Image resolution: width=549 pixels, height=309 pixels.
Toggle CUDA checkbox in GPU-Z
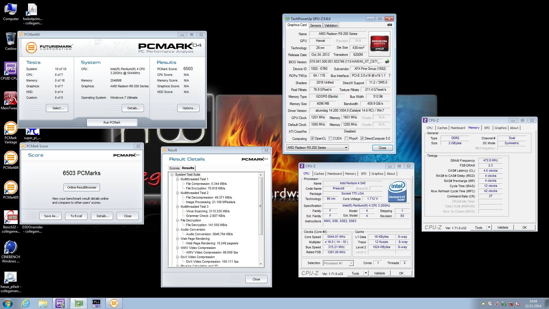[330, 138]
